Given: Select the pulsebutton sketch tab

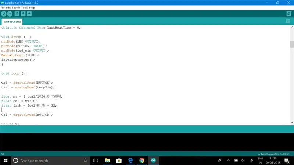Looking at the screenshot, I should [12, 22].
